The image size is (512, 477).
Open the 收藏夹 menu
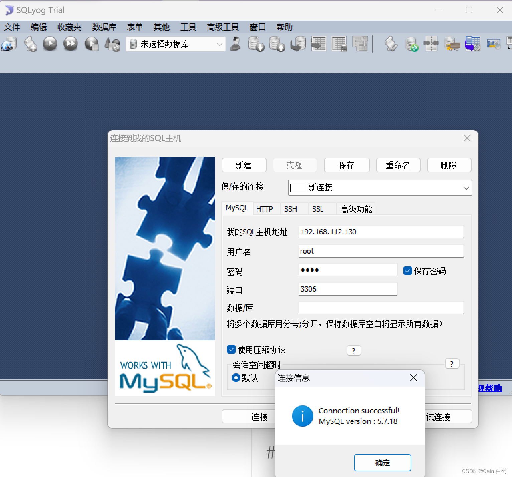(69, 27)
